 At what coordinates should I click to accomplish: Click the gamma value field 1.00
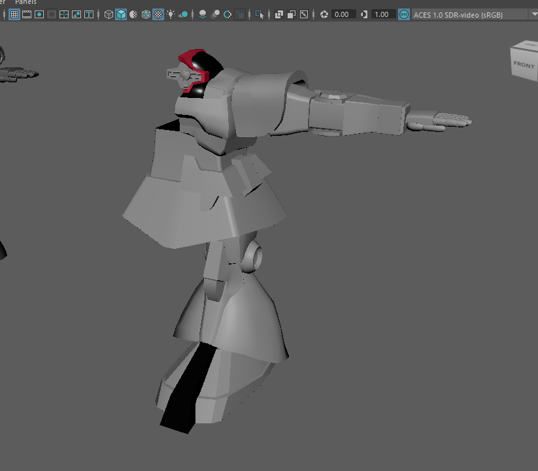(x=383, y=14)
